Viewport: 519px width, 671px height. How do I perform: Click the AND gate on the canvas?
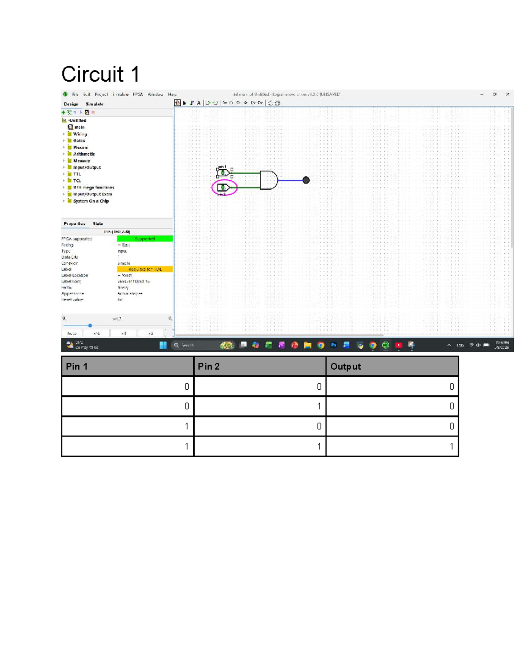click(269, 180)
